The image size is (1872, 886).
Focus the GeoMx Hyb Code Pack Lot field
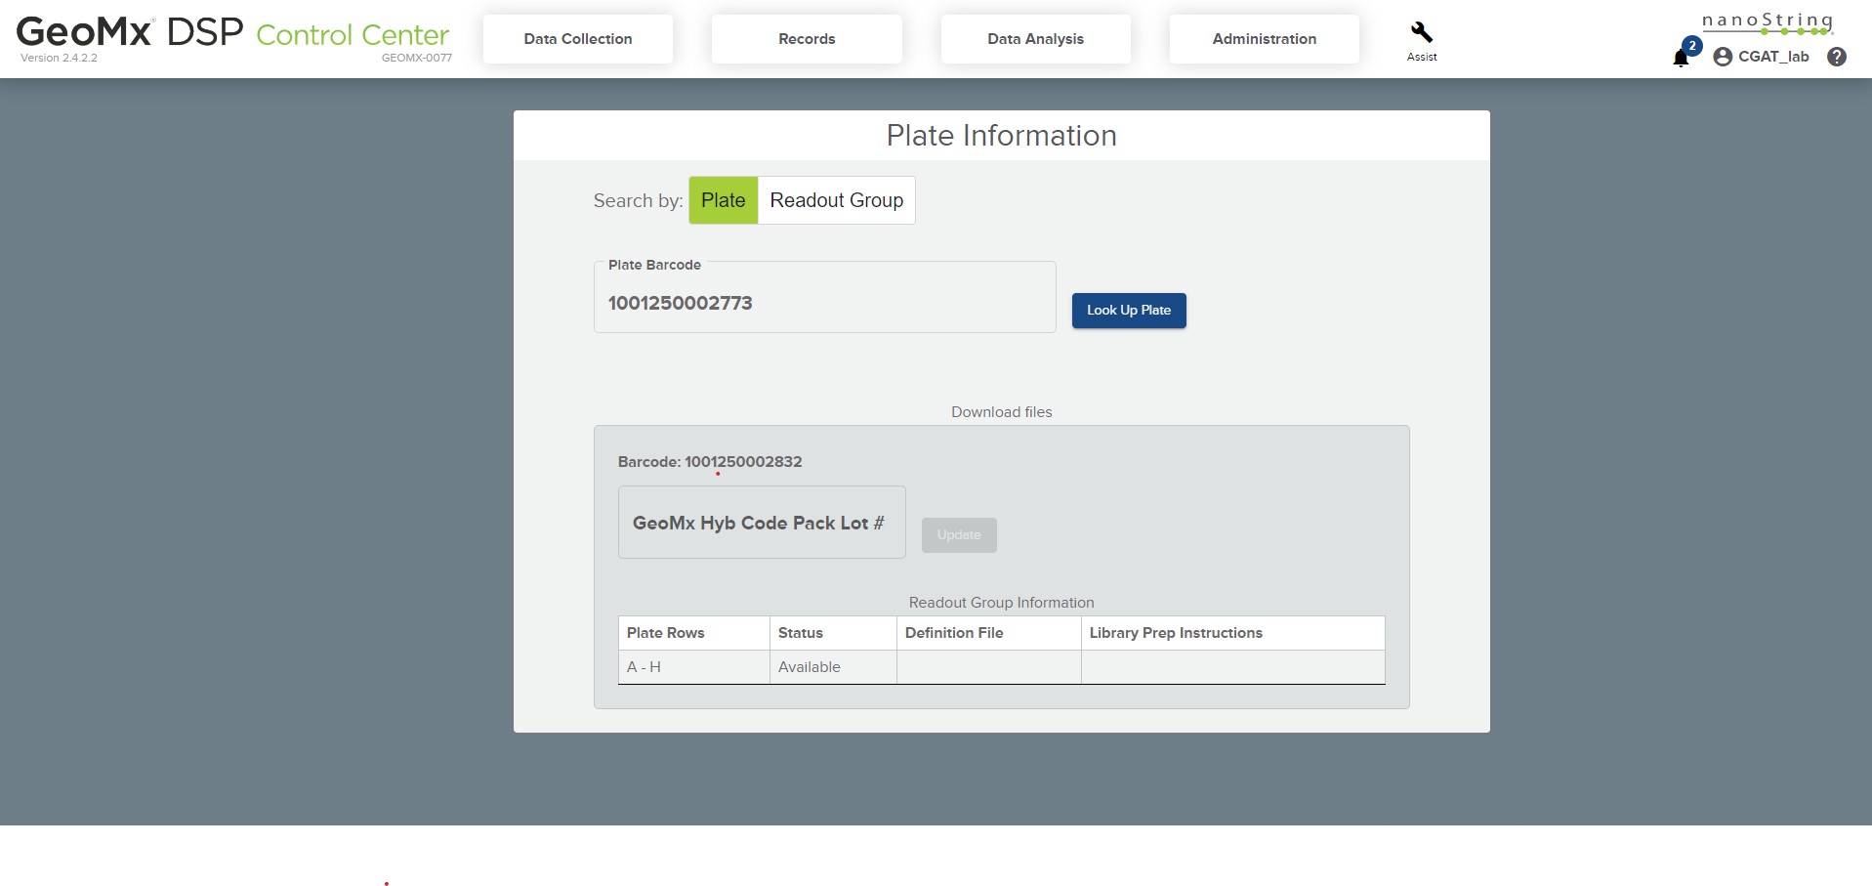(x=762, y=523)
